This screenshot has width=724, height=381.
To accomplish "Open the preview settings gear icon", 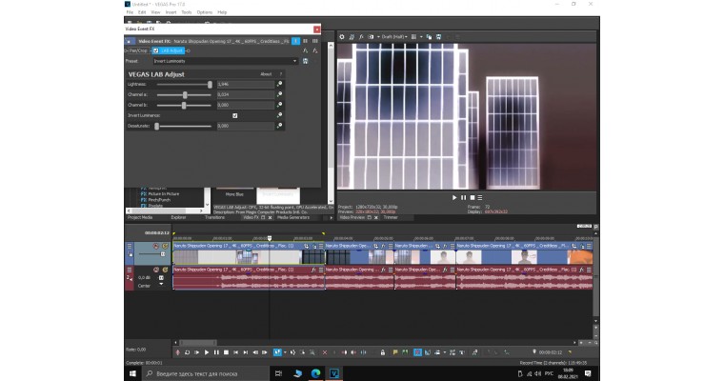I will 343,37.
